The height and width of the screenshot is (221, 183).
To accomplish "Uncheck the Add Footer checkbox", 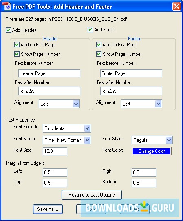I will click(90, 30).
